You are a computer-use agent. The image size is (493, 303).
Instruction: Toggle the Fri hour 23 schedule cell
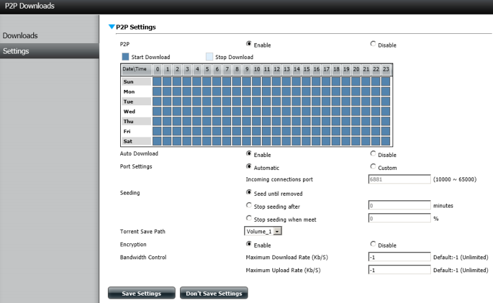(386, 131)
